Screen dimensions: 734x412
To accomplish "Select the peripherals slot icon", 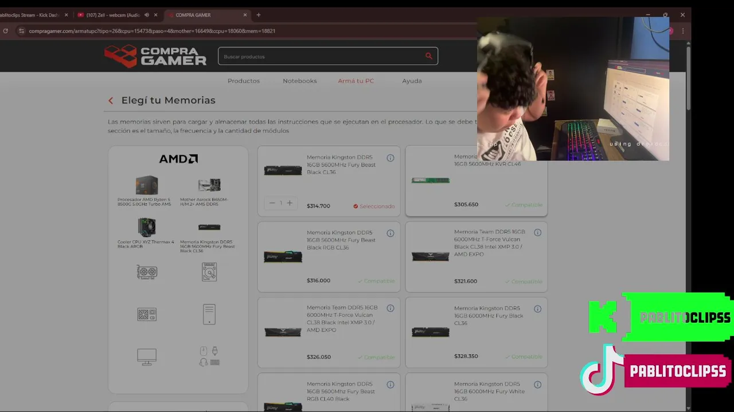I will [209, 356].
